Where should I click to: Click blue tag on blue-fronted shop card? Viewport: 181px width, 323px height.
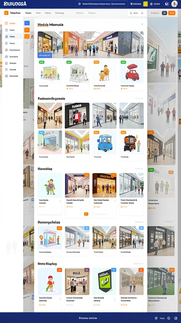[x=41, y=132]
